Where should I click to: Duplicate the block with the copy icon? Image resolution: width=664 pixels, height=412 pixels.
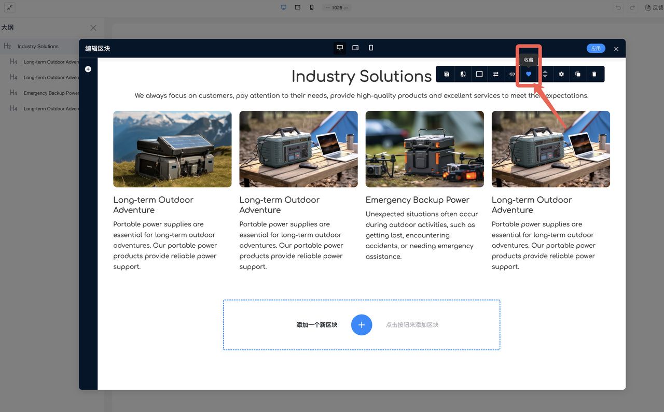coord(578,74)
